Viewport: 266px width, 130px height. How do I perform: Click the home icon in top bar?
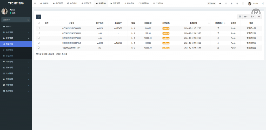(220, 3)
